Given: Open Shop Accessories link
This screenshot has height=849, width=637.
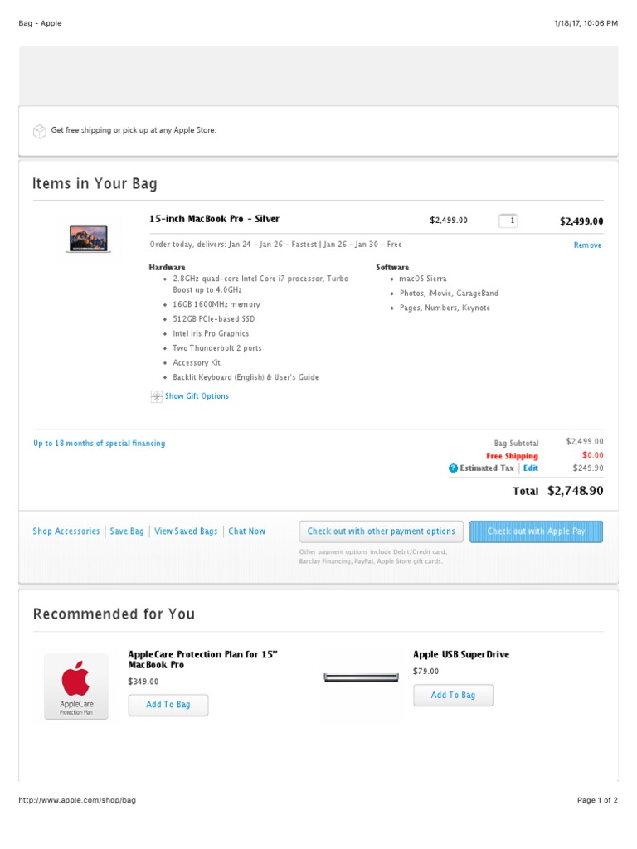Looking at the screenshot, I should (x=66, y=531).
